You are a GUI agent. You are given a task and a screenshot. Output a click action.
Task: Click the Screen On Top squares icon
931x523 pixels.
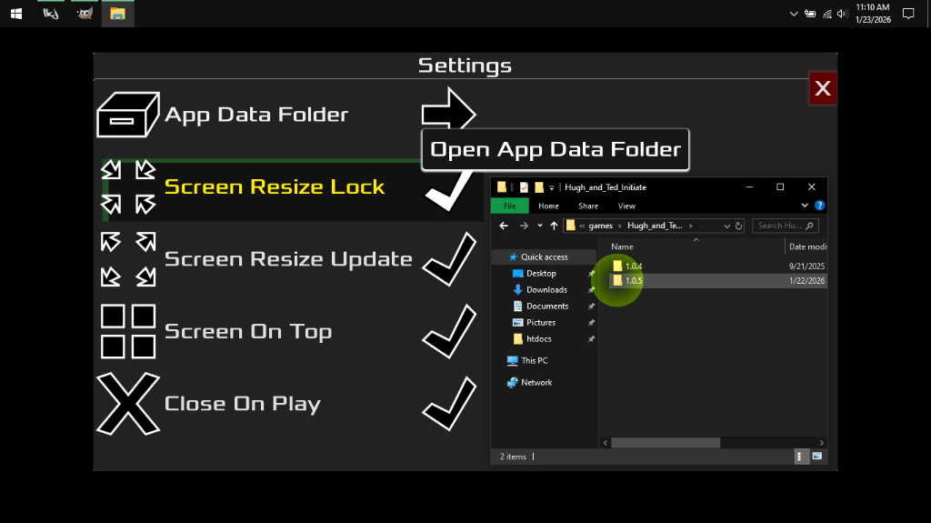[x=128, y=332]
